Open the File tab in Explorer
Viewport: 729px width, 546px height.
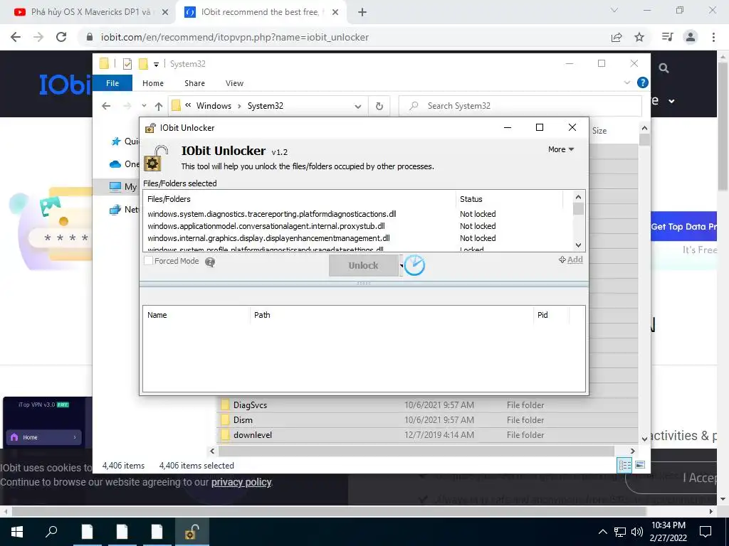[x=112, y=83]
